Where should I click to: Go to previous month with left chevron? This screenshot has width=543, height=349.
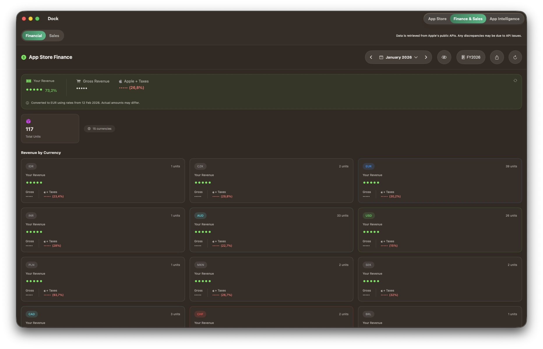point(371,57)
